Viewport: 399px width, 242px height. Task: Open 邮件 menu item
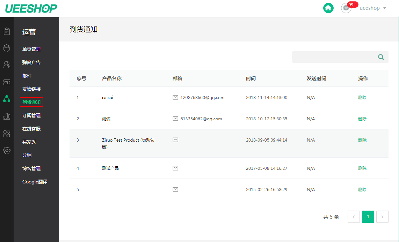(27, 76)
